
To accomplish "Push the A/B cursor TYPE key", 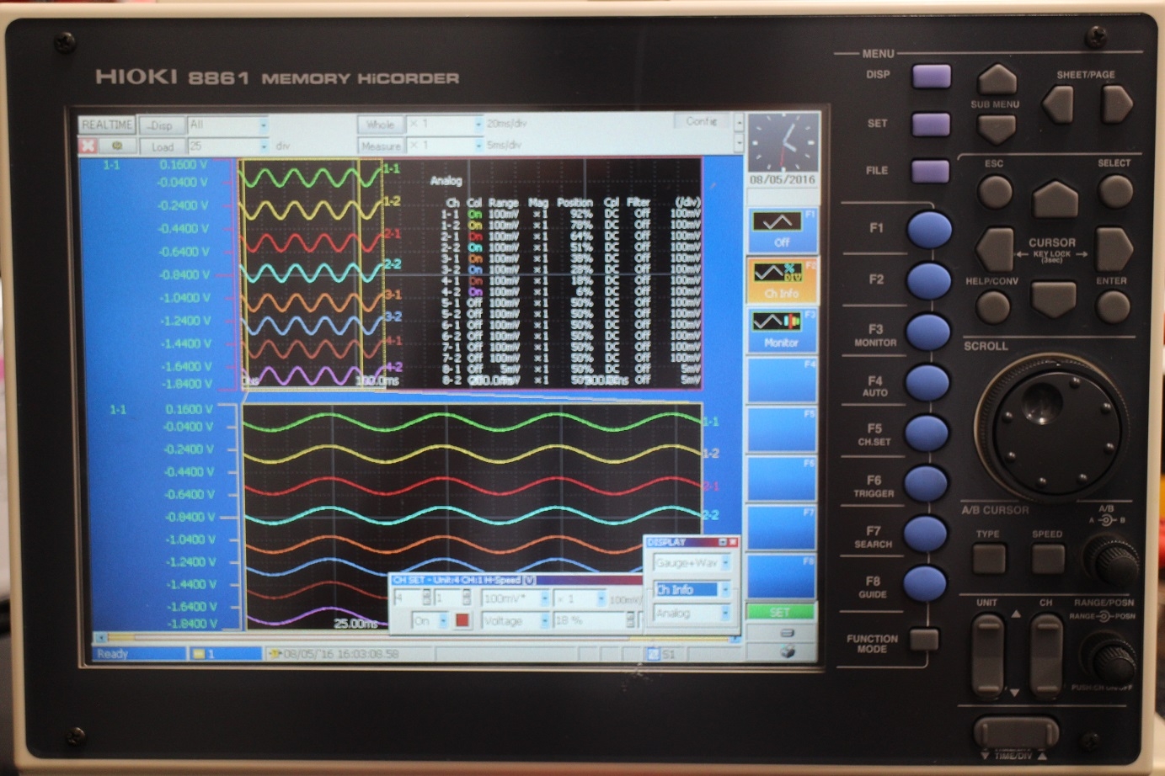I will point(989,558).
